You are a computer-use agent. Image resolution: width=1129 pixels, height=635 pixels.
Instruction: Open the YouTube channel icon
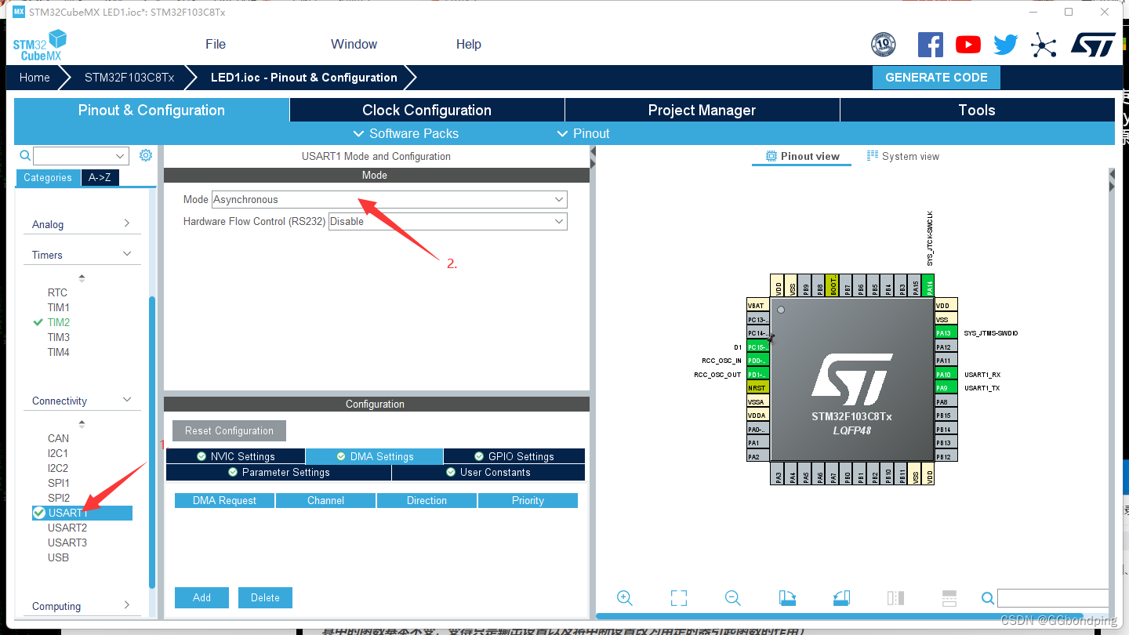(x=967, y=44)
